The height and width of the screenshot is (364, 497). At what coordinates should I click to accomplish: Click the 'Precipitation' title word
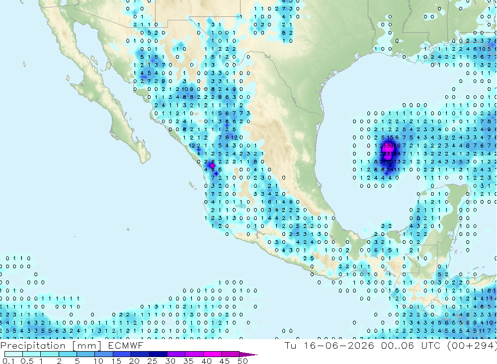33,346
